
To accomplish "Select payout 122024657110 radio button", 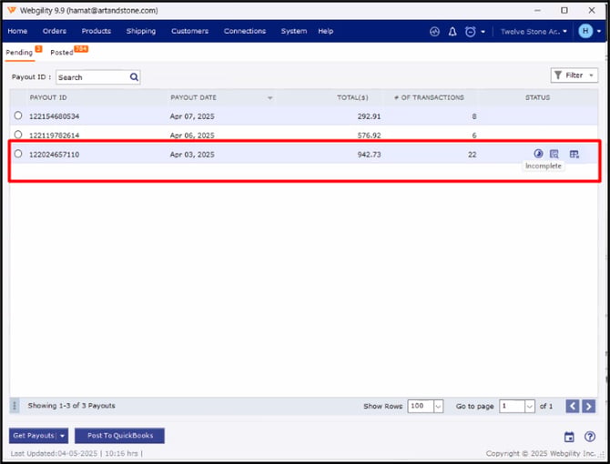I will (18, 154).
